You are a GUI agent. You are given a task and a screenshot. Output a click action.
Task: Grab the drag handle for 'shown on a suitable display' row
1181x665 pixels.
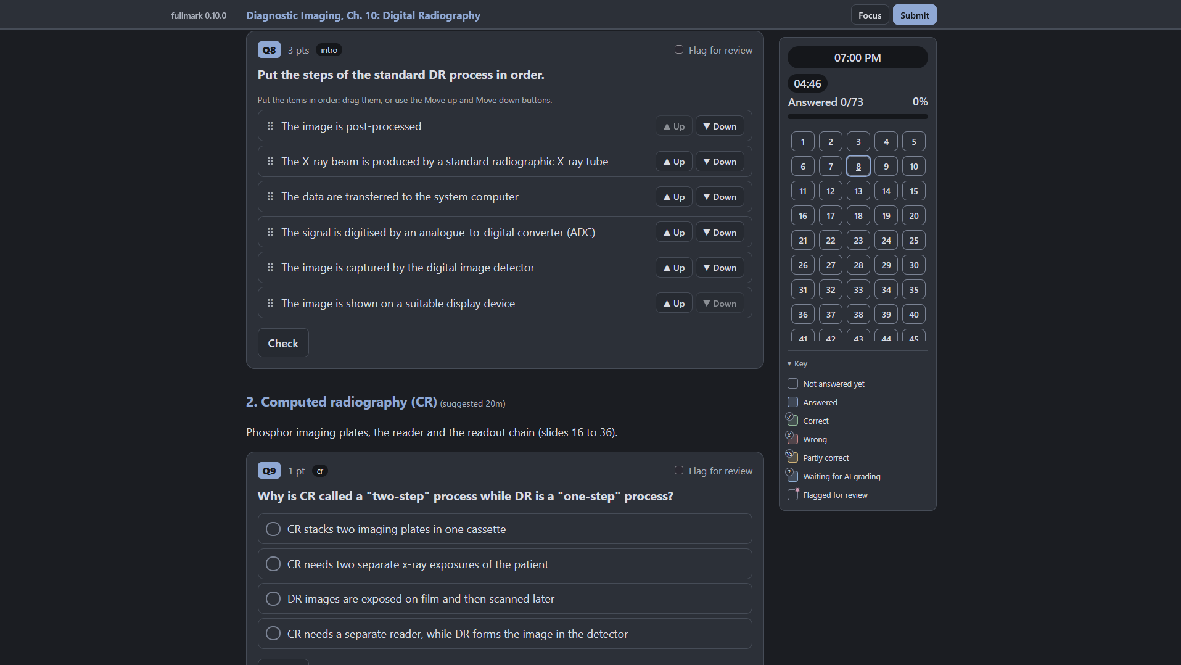(x=270, y=303)
